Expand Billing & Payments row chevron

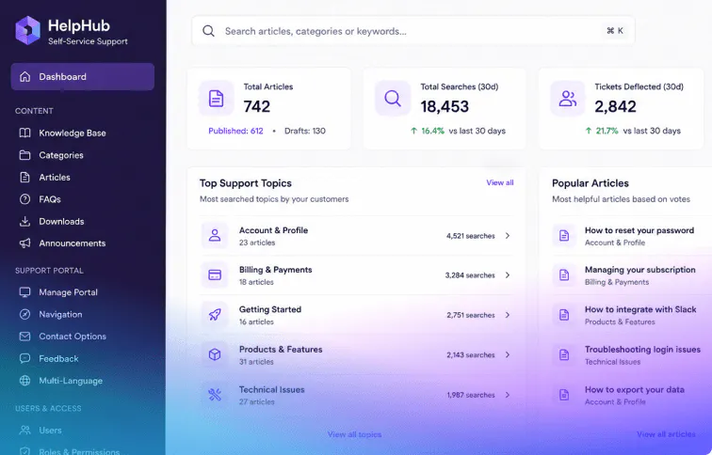pyautogui.click(x=508, y=275)
